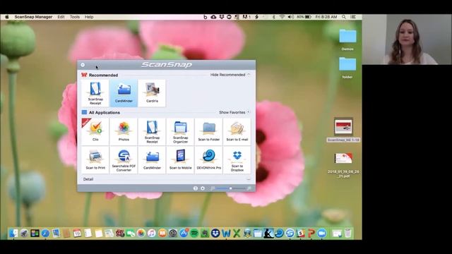The height and width of the screenshot is (254, 452).
Task: Select the 2018_01_19 PDF file on desktop
Action: click(343, 165)
